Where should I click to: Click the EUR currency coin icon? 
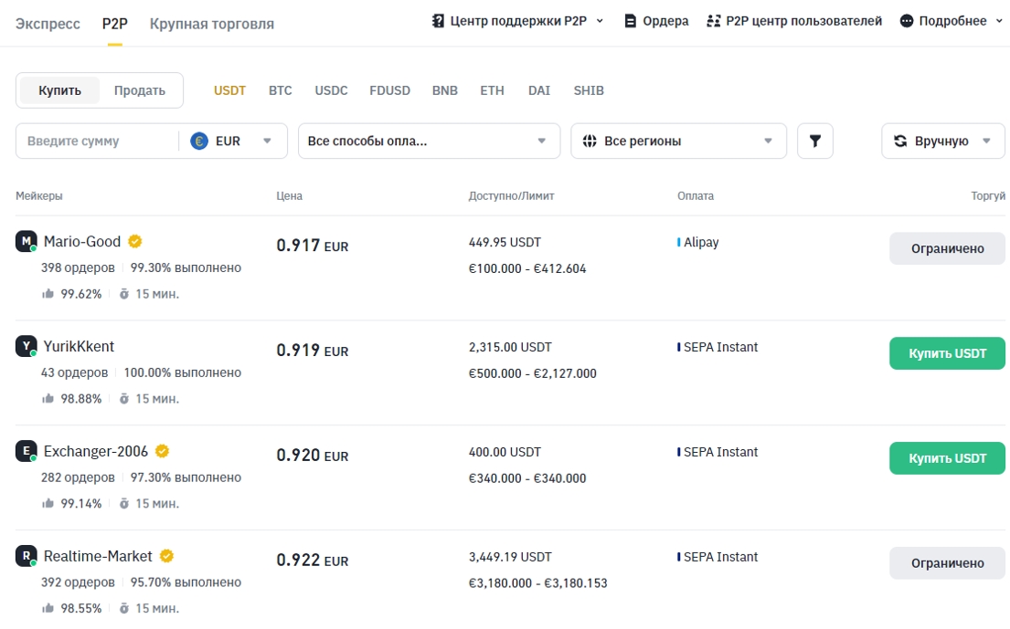click(x=199, y=141)
